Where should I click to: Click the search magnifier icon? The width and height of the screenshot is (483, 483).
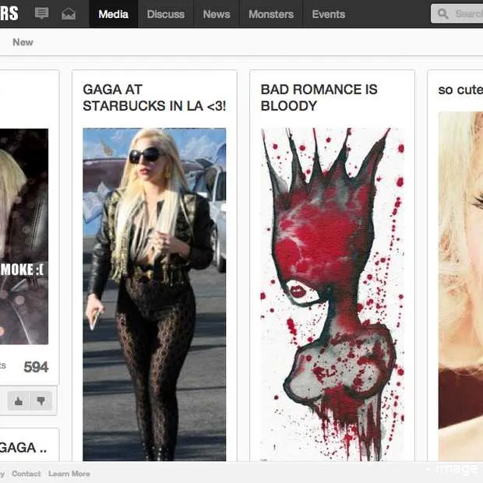442,14
